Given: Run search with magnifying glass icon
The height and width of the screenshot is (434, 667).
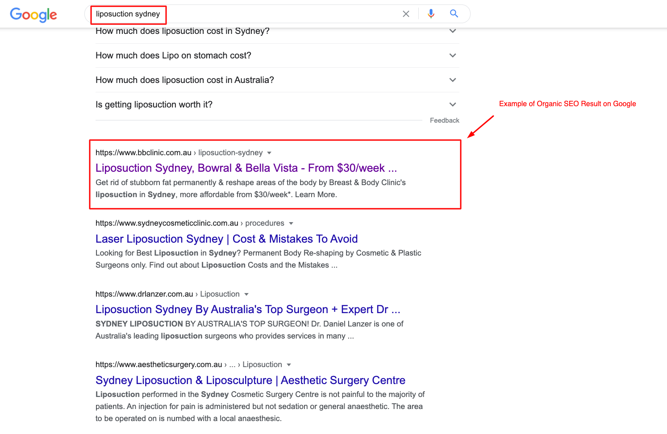Looking at the screenshot, I should click(454, 13).
